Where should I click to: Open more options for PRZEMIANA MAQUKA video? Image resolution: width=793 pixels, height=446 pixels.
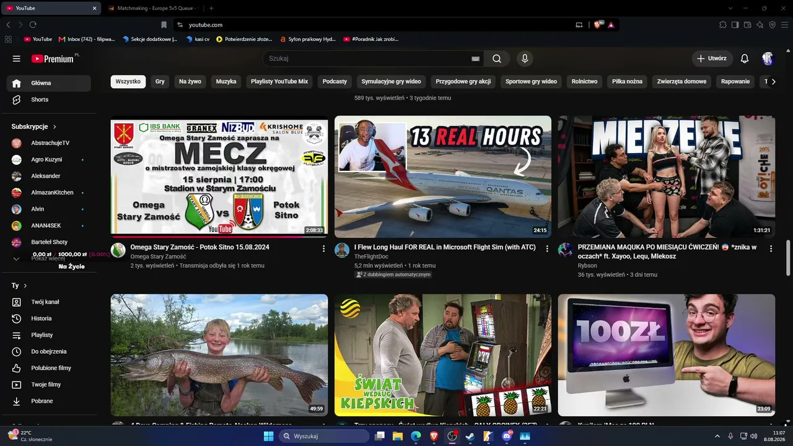point(771,248)
